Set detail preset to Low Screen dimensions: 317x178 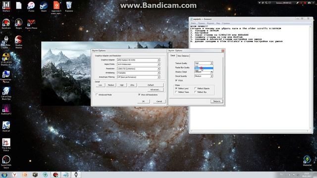tap(100, 85)
